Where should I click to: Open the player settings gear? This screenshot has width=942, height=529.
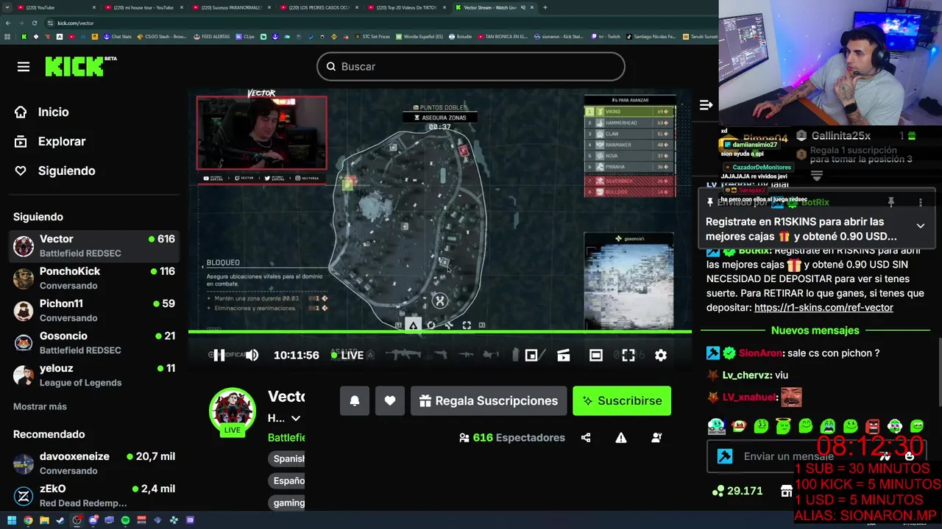point(661,356)
